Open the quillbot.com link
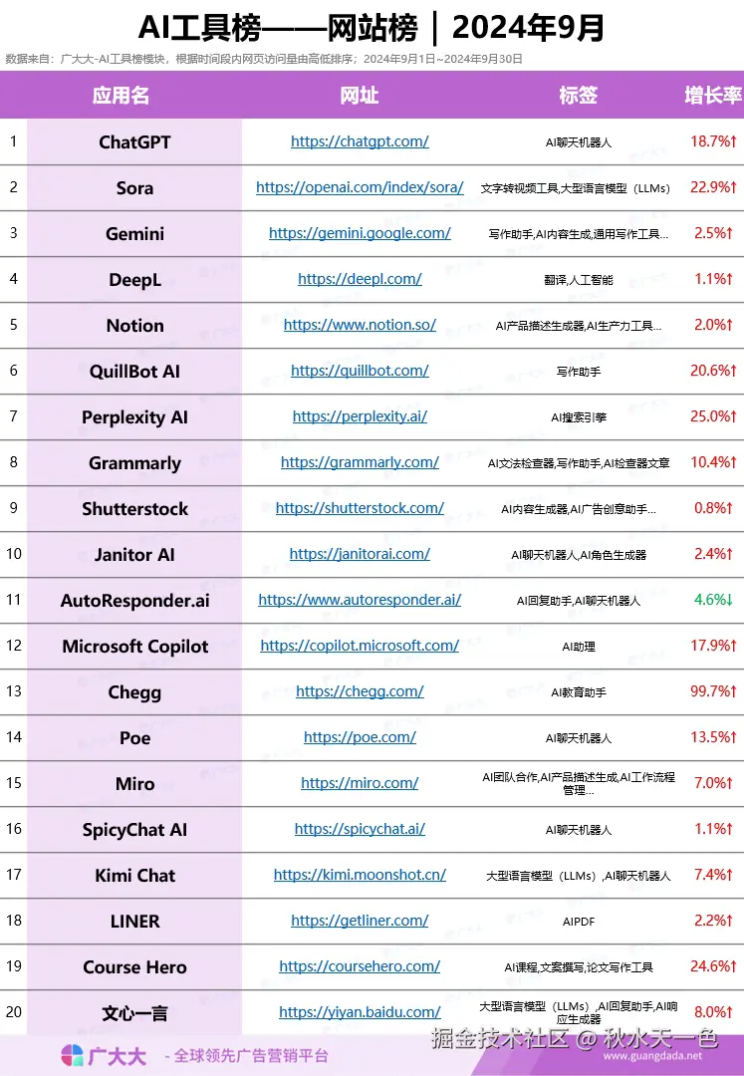The width and height of the screenshot is (744, 1076). click(x=360, y=371)
